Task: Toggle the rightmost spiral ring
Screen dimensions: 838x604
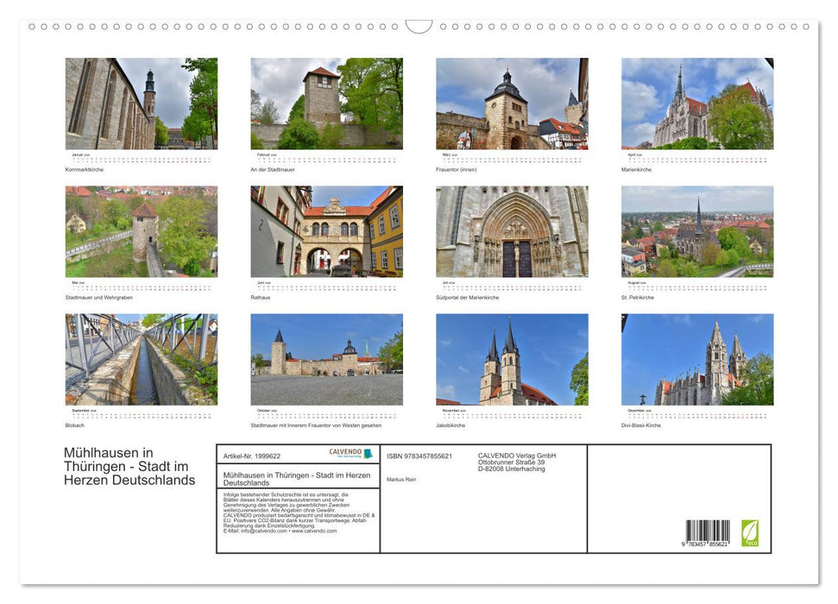Action: click(x=806, y=27)
